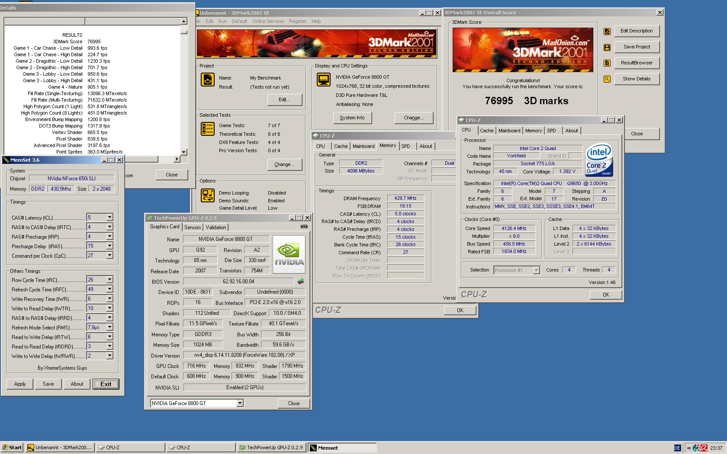Click the ResultBrowser button
The height and width of the screenshot is (454, 727).
637,63
